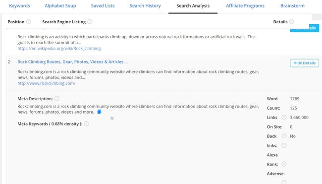The width and height of the screenshot is (322, 184).
Task: Click the On Site value 0
Action: (291, 127)
